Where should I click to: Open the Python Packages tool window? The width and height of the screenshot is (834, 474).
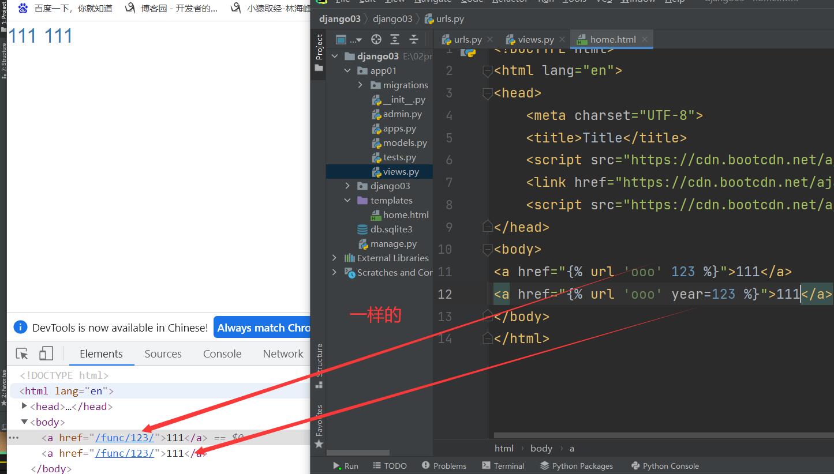click(577, 466)
